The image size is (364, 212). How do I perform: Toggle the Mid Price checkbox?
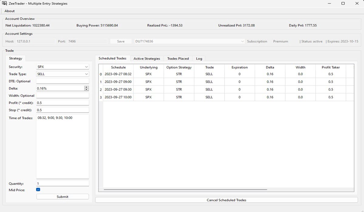[x=38, y=190]
